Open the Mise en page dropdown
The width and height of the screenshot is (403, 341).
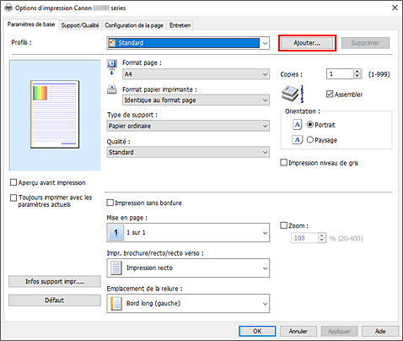pyautogui.click(x=188, y=232)
